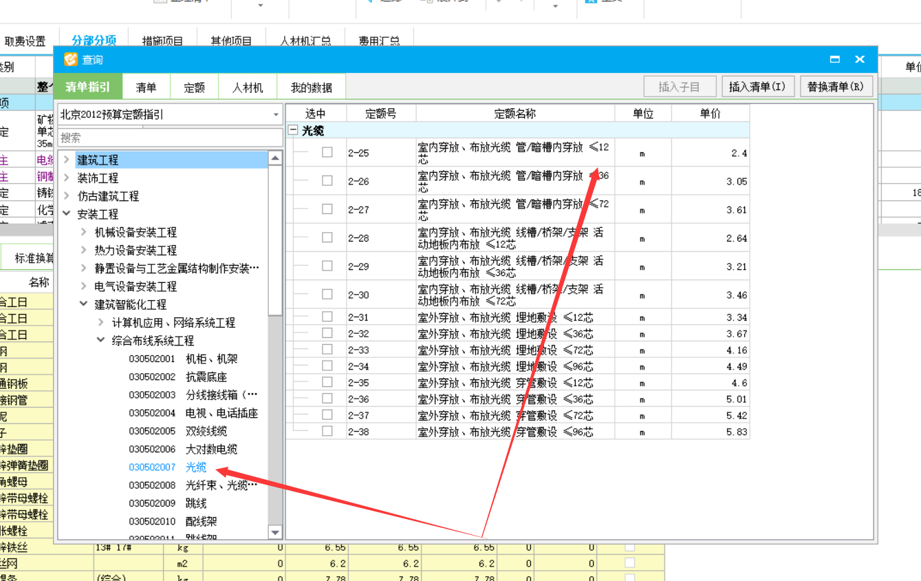The image size is (921, 581).
Task: Select tree item 030502005 双绞线缆
Action: [177, 431]
